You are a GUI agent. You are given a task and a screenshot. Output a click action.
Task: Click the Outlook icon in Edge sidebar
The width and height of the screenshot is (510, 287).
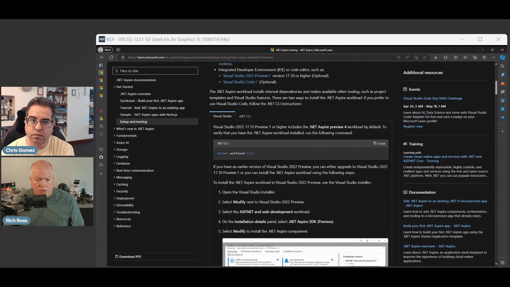coord(502,109)
